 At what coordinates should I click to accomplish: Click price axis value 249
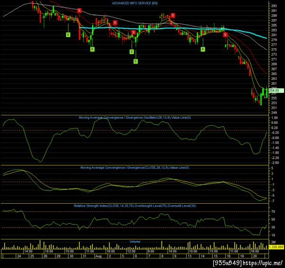click(x=274, y=113)
